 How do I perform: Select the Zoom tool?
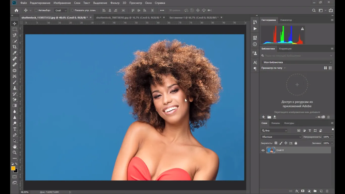[x=15, y=152]
